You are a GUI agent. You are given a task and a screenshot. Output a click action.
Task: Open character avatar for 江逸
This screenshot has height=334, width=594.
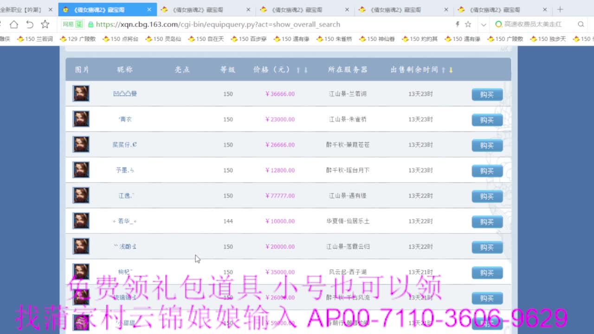coord(81,195)
